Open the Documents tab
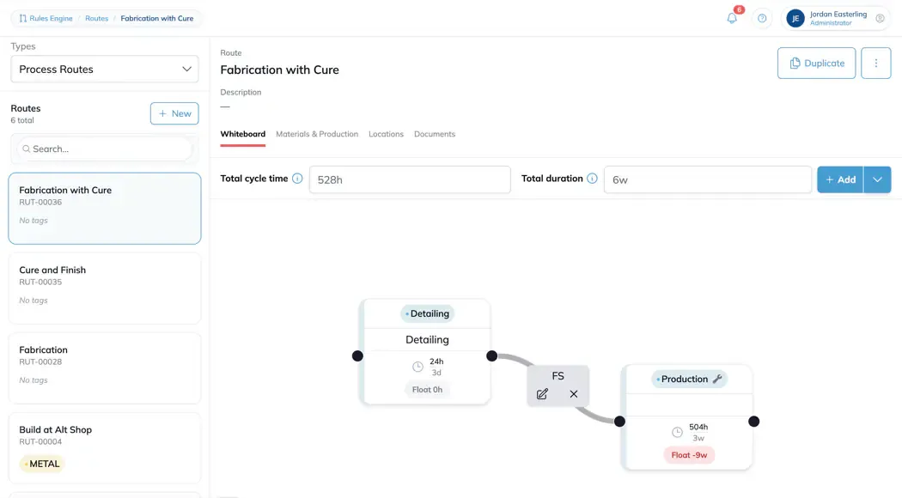Viewport: 902px width, 498px height. coord(435,134)
